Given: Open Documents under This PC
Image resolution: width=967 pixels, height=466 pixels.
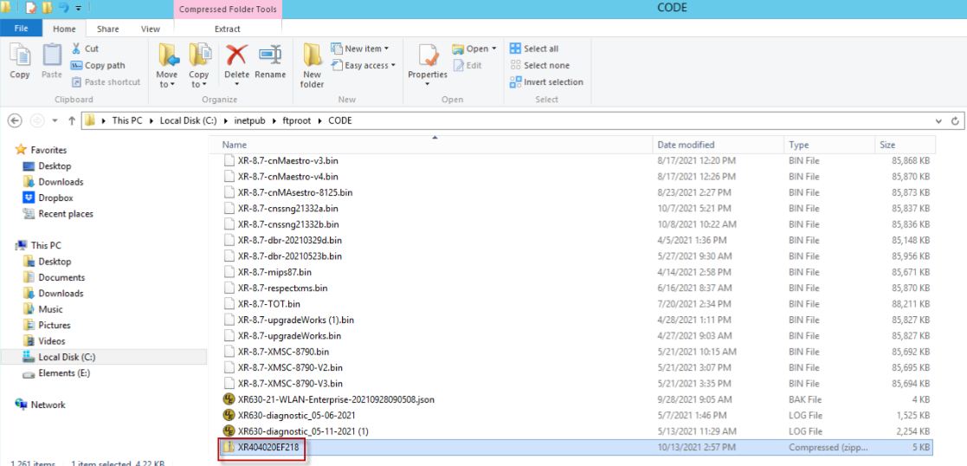Looking at the screenshot, I should 61,277.
